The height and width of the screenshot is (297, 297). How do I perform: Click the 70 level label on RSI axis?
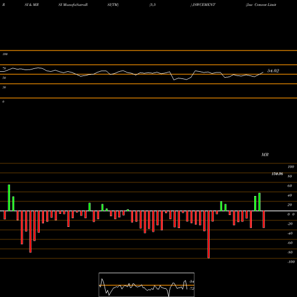click(4, 68)
